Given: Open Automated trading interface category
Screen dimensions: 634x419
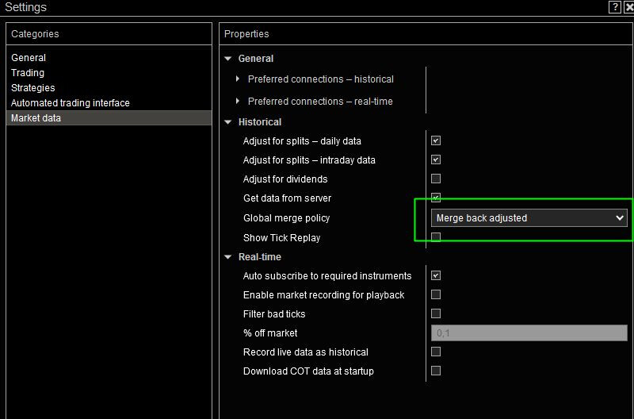Looking at the screenshot, I should (x=71, y=103).
